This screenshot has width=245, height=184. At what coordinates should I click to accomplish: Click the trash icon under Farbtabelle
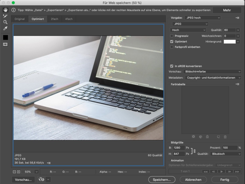click(x=225, y=137)
